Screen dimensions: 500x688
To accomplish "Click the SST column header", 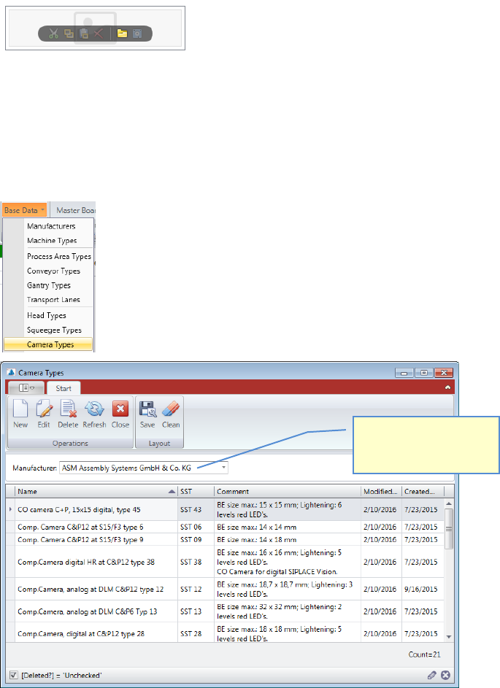I will 196,492.
